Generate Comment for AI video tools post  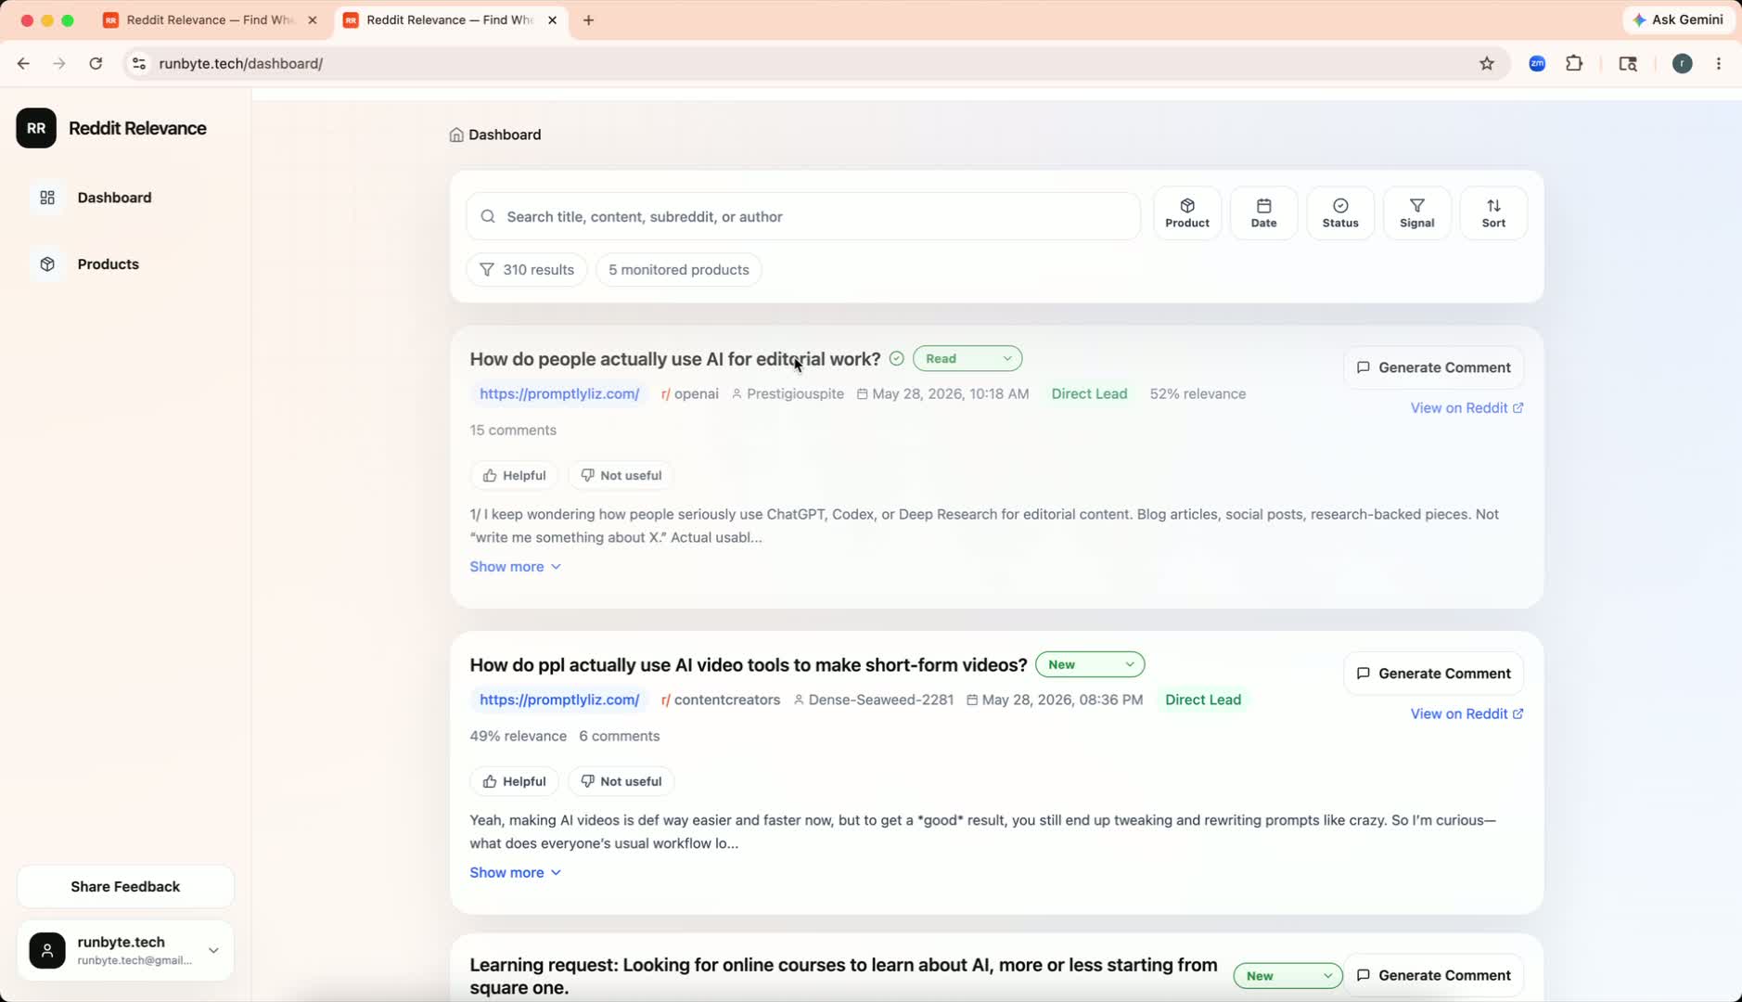(1432, 674)
